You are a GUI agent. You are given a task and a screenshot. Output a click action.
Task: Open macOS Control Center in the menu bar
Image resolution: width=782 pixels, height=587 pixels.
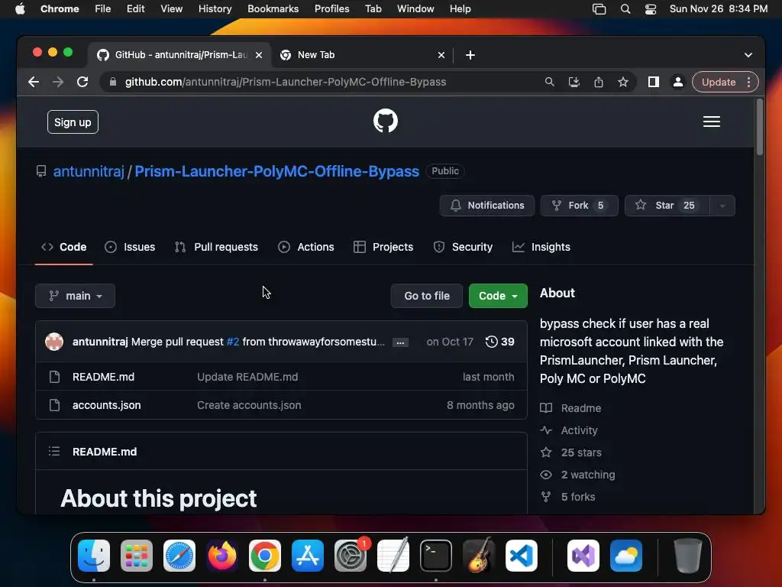[x=651, y=9]
